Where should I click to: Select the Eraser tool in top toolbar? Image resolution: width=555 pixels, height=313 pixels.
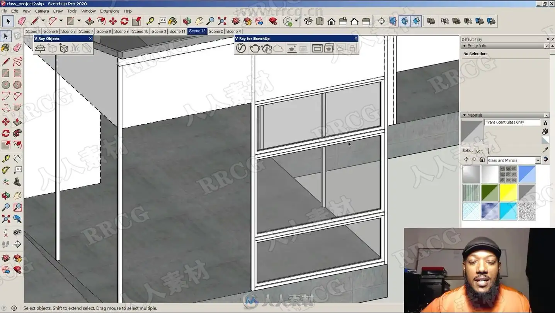click(22, 21)
